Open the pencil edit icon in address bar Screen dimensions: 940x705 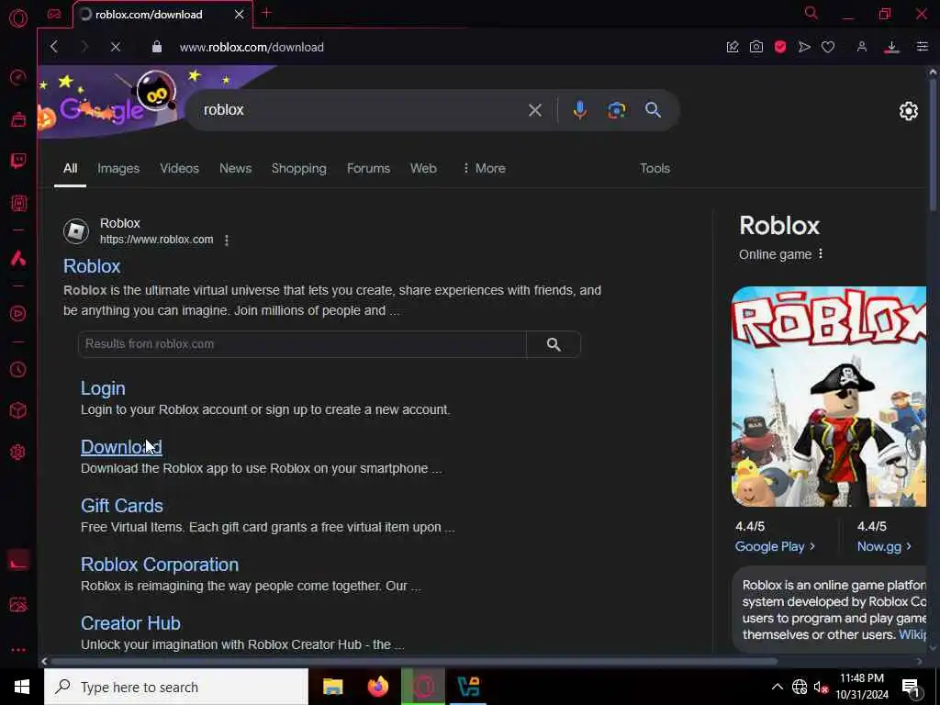733,47
